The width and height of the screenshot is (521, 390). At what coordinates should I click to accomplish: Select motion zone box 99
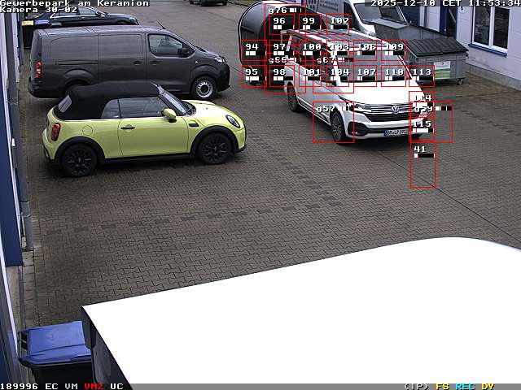309,25
